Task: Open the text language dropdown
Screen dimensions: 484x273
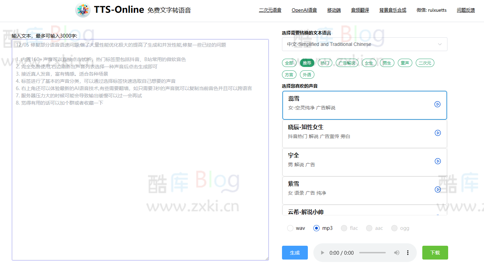Action: 364,44
